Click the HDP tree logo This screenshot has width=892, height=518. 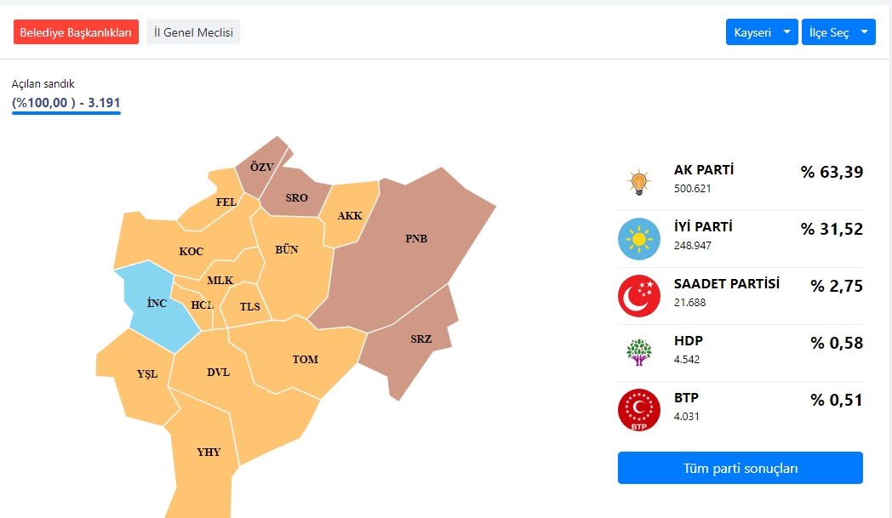pyautogui.click(x=639, y=352)
